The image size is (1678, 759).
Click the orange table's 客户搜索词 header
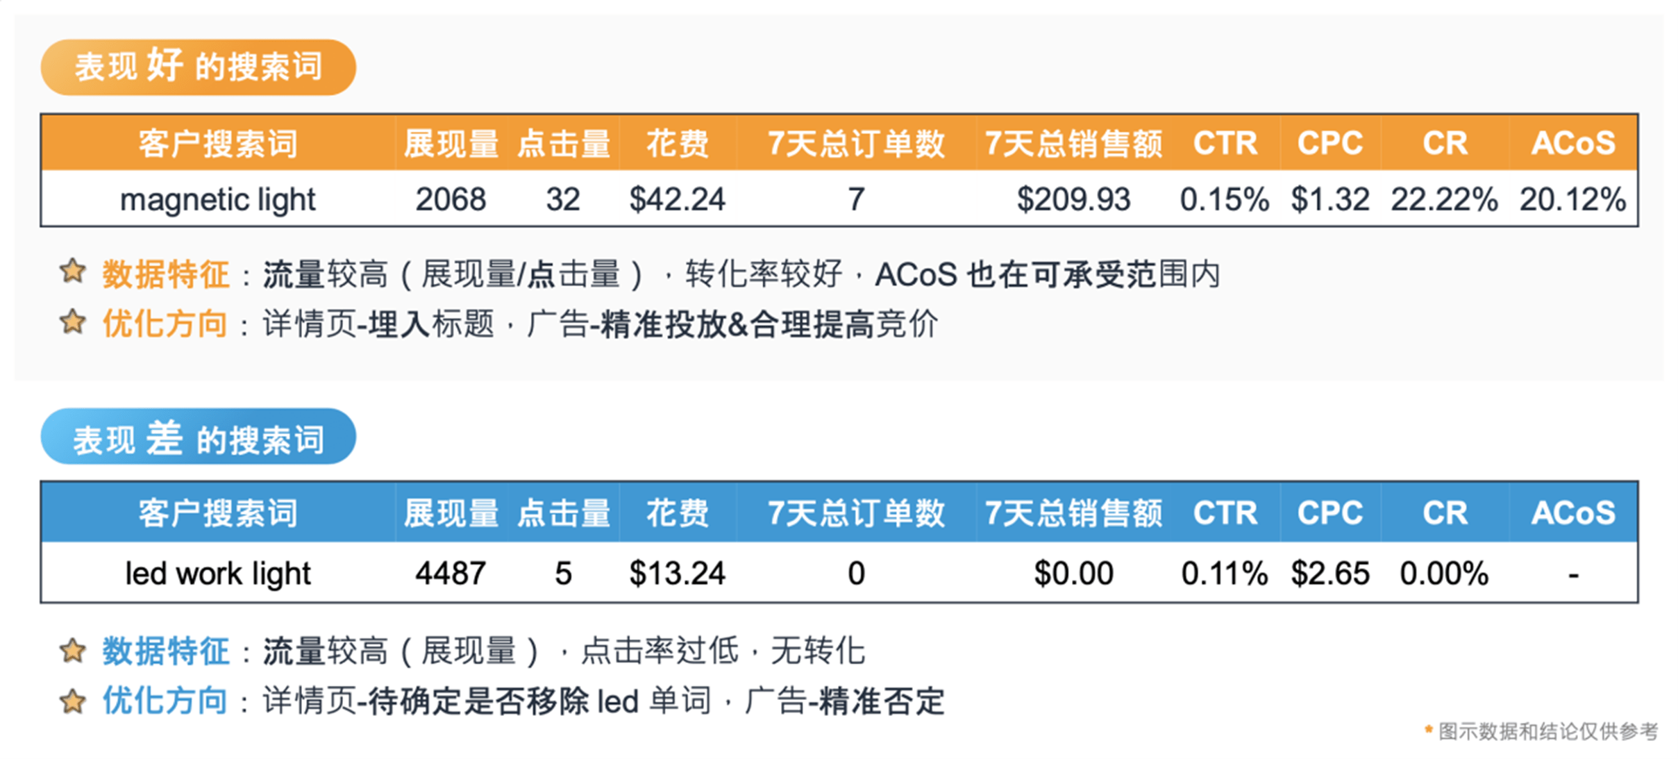pyautogui.click(x=218, y=144)
